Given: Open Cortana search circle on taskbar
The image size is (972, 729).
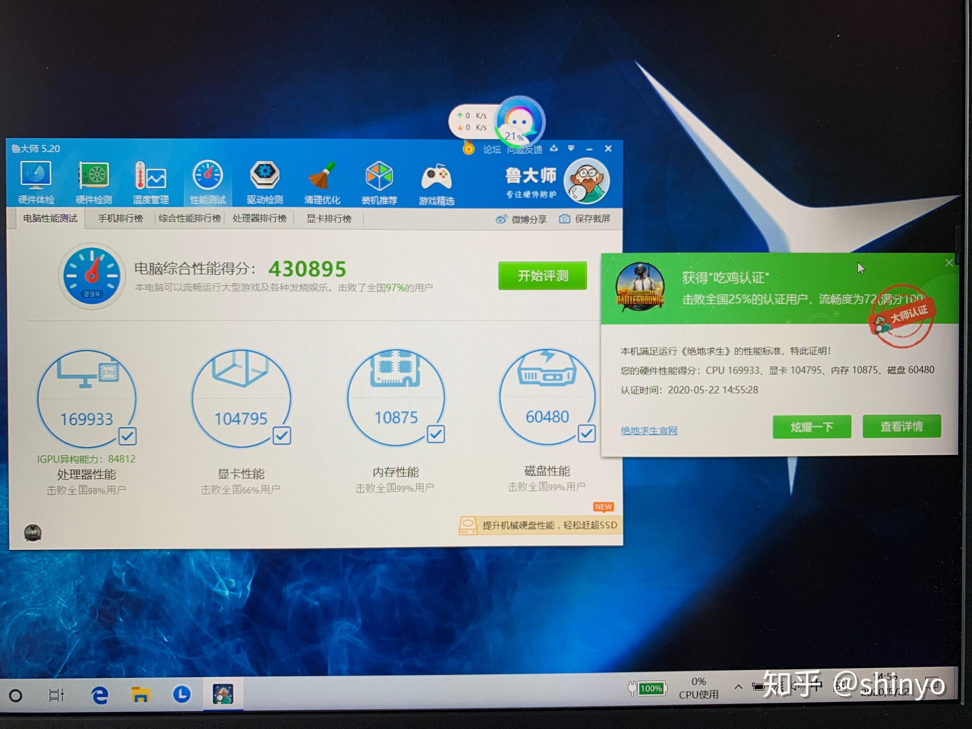Looking at the screenshot, I should click(16, 695).
